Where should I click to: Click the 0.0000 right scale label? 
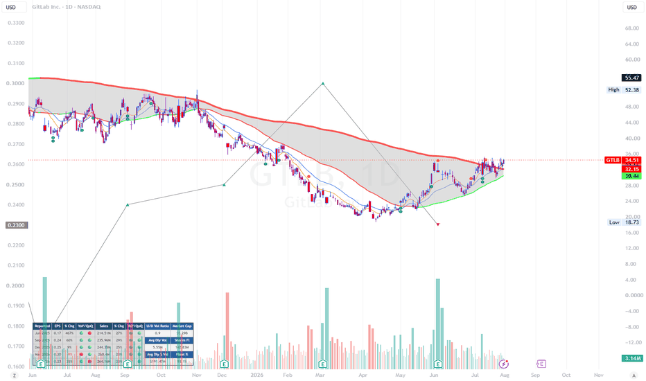pos(634,295)
